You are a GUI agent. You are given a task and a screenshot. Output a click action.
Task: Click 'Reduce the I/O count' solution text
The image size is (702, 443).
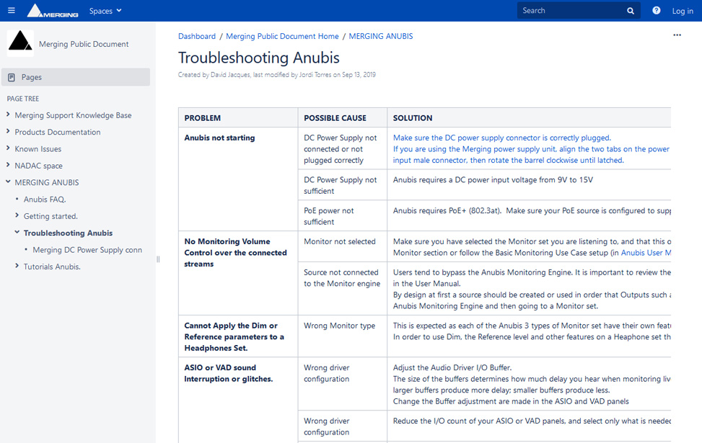(x=532, y=421)
